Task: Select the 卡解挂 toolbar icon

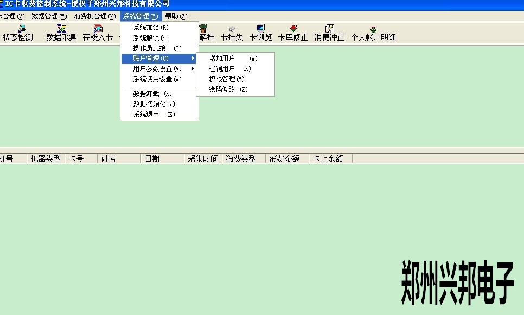Action: tap(205, 33)
